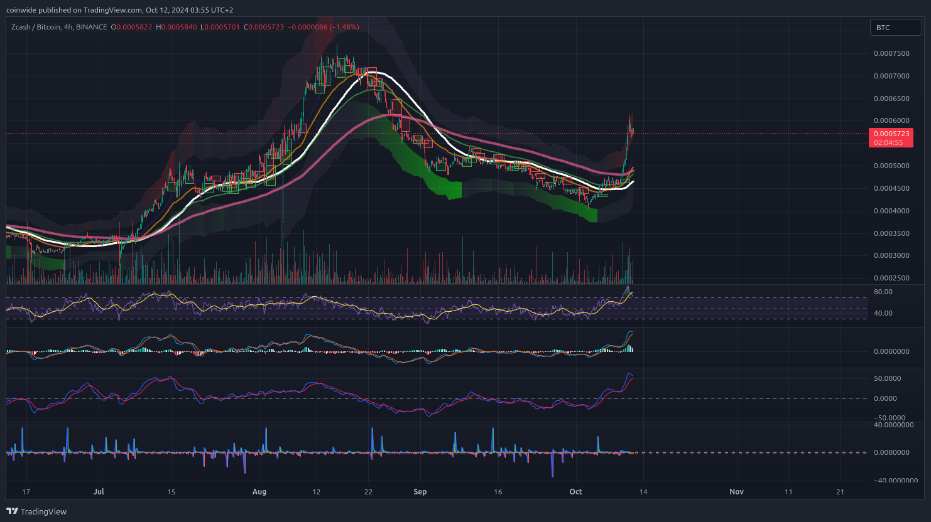Click the 15 date label on time axis
The height and width of the screenshot is (522, 931).
(x=171, y=492)
